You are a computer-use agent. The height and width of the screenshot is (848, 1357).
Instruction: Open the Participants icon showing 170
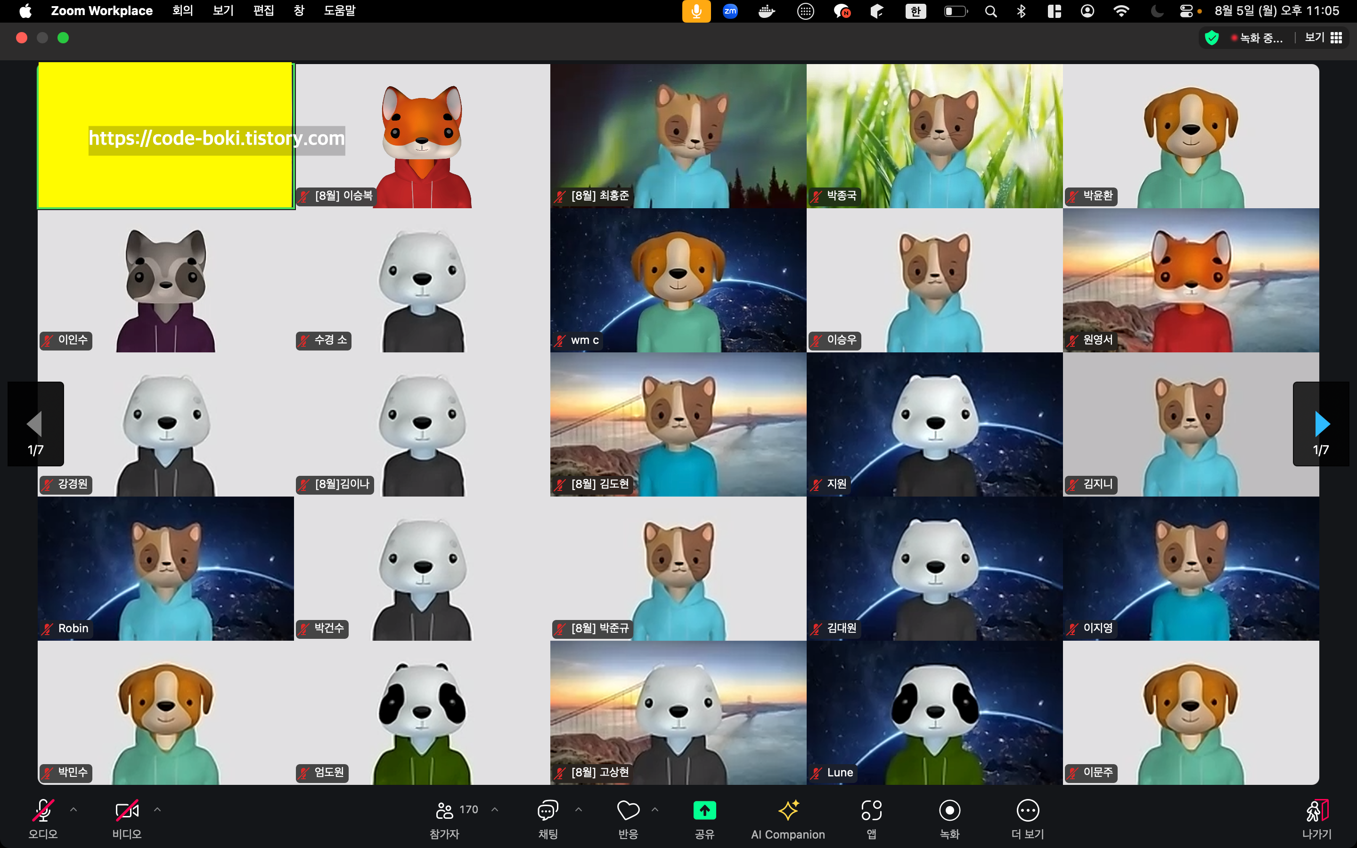click(446, 810)
